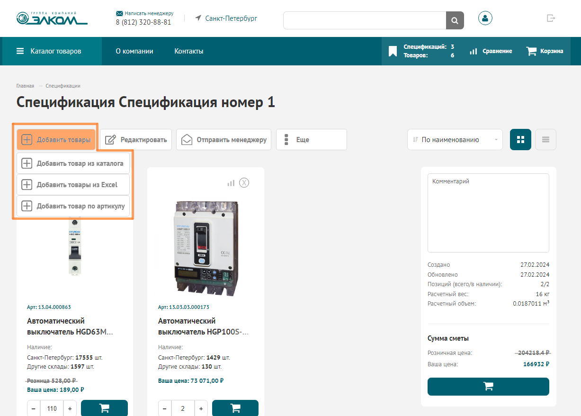Remove HGP100S product with X icon
Image resolution: width=581 pixels, height=416 pixels.
coord(244,183)
